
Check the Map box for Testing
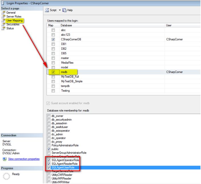pos(53,91)
